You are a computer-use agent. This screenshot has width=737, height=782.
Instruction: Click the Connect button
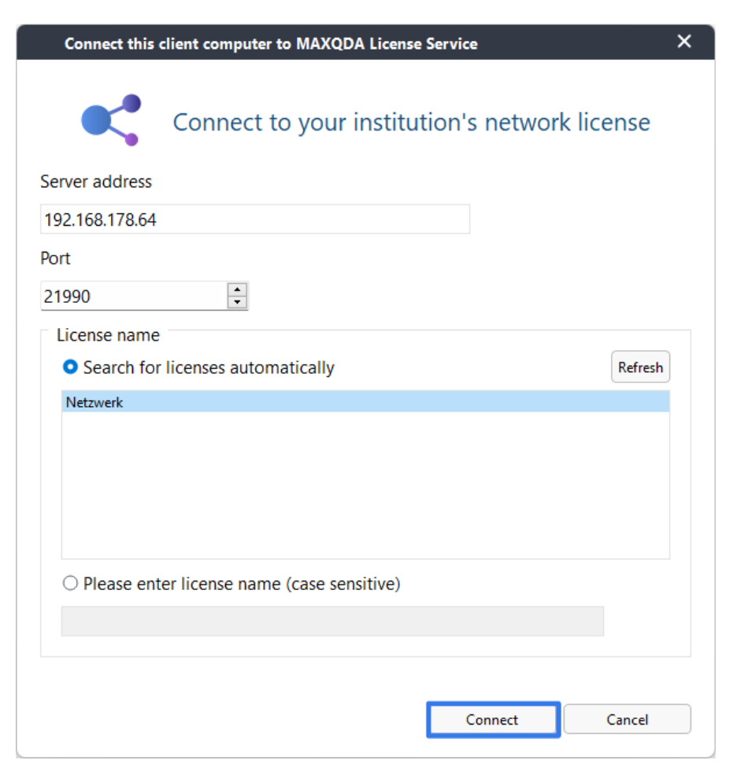point(493,719)
